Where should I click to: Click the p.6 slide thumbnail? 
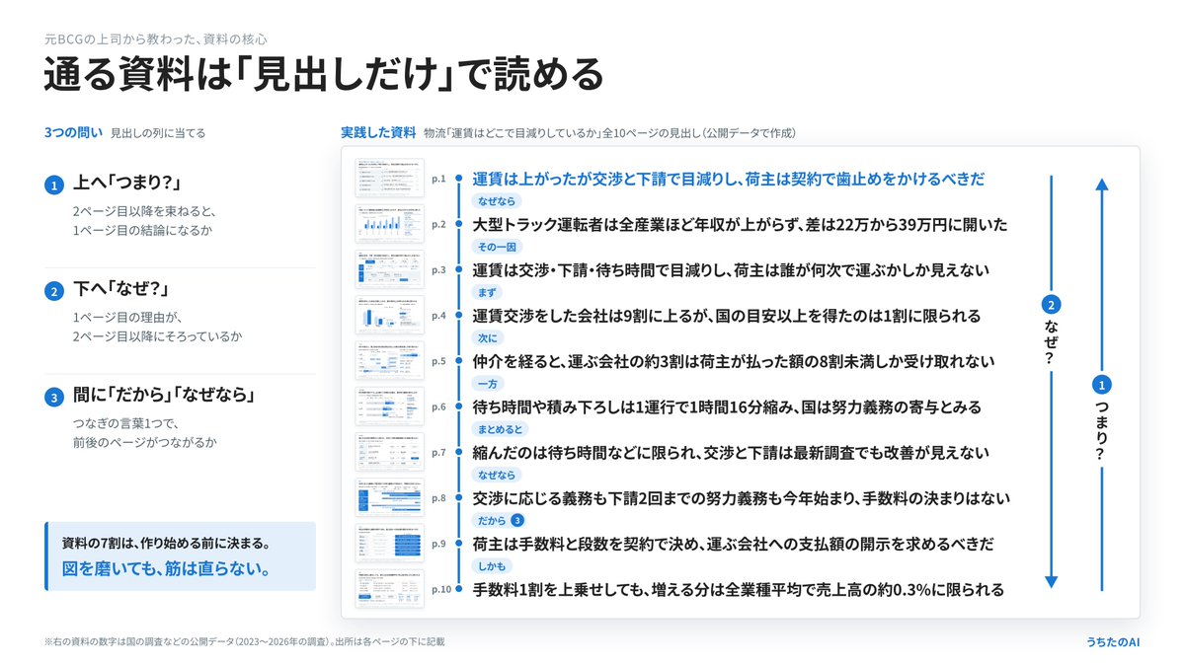[x=389, y=407]
